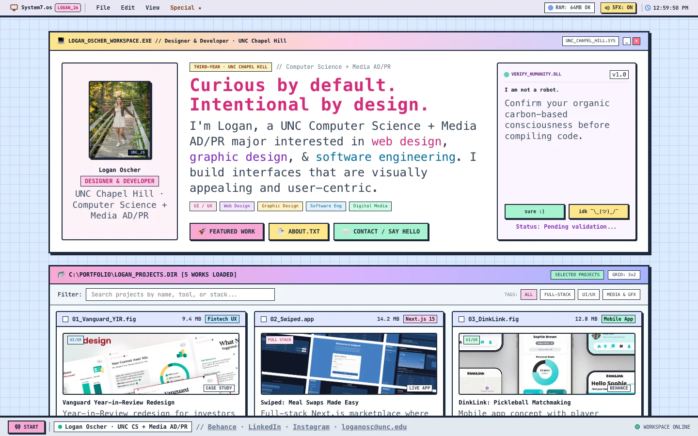
Task: Click the green WORKSPACE ONLINE status dot
Action: [x=637, y=427]
